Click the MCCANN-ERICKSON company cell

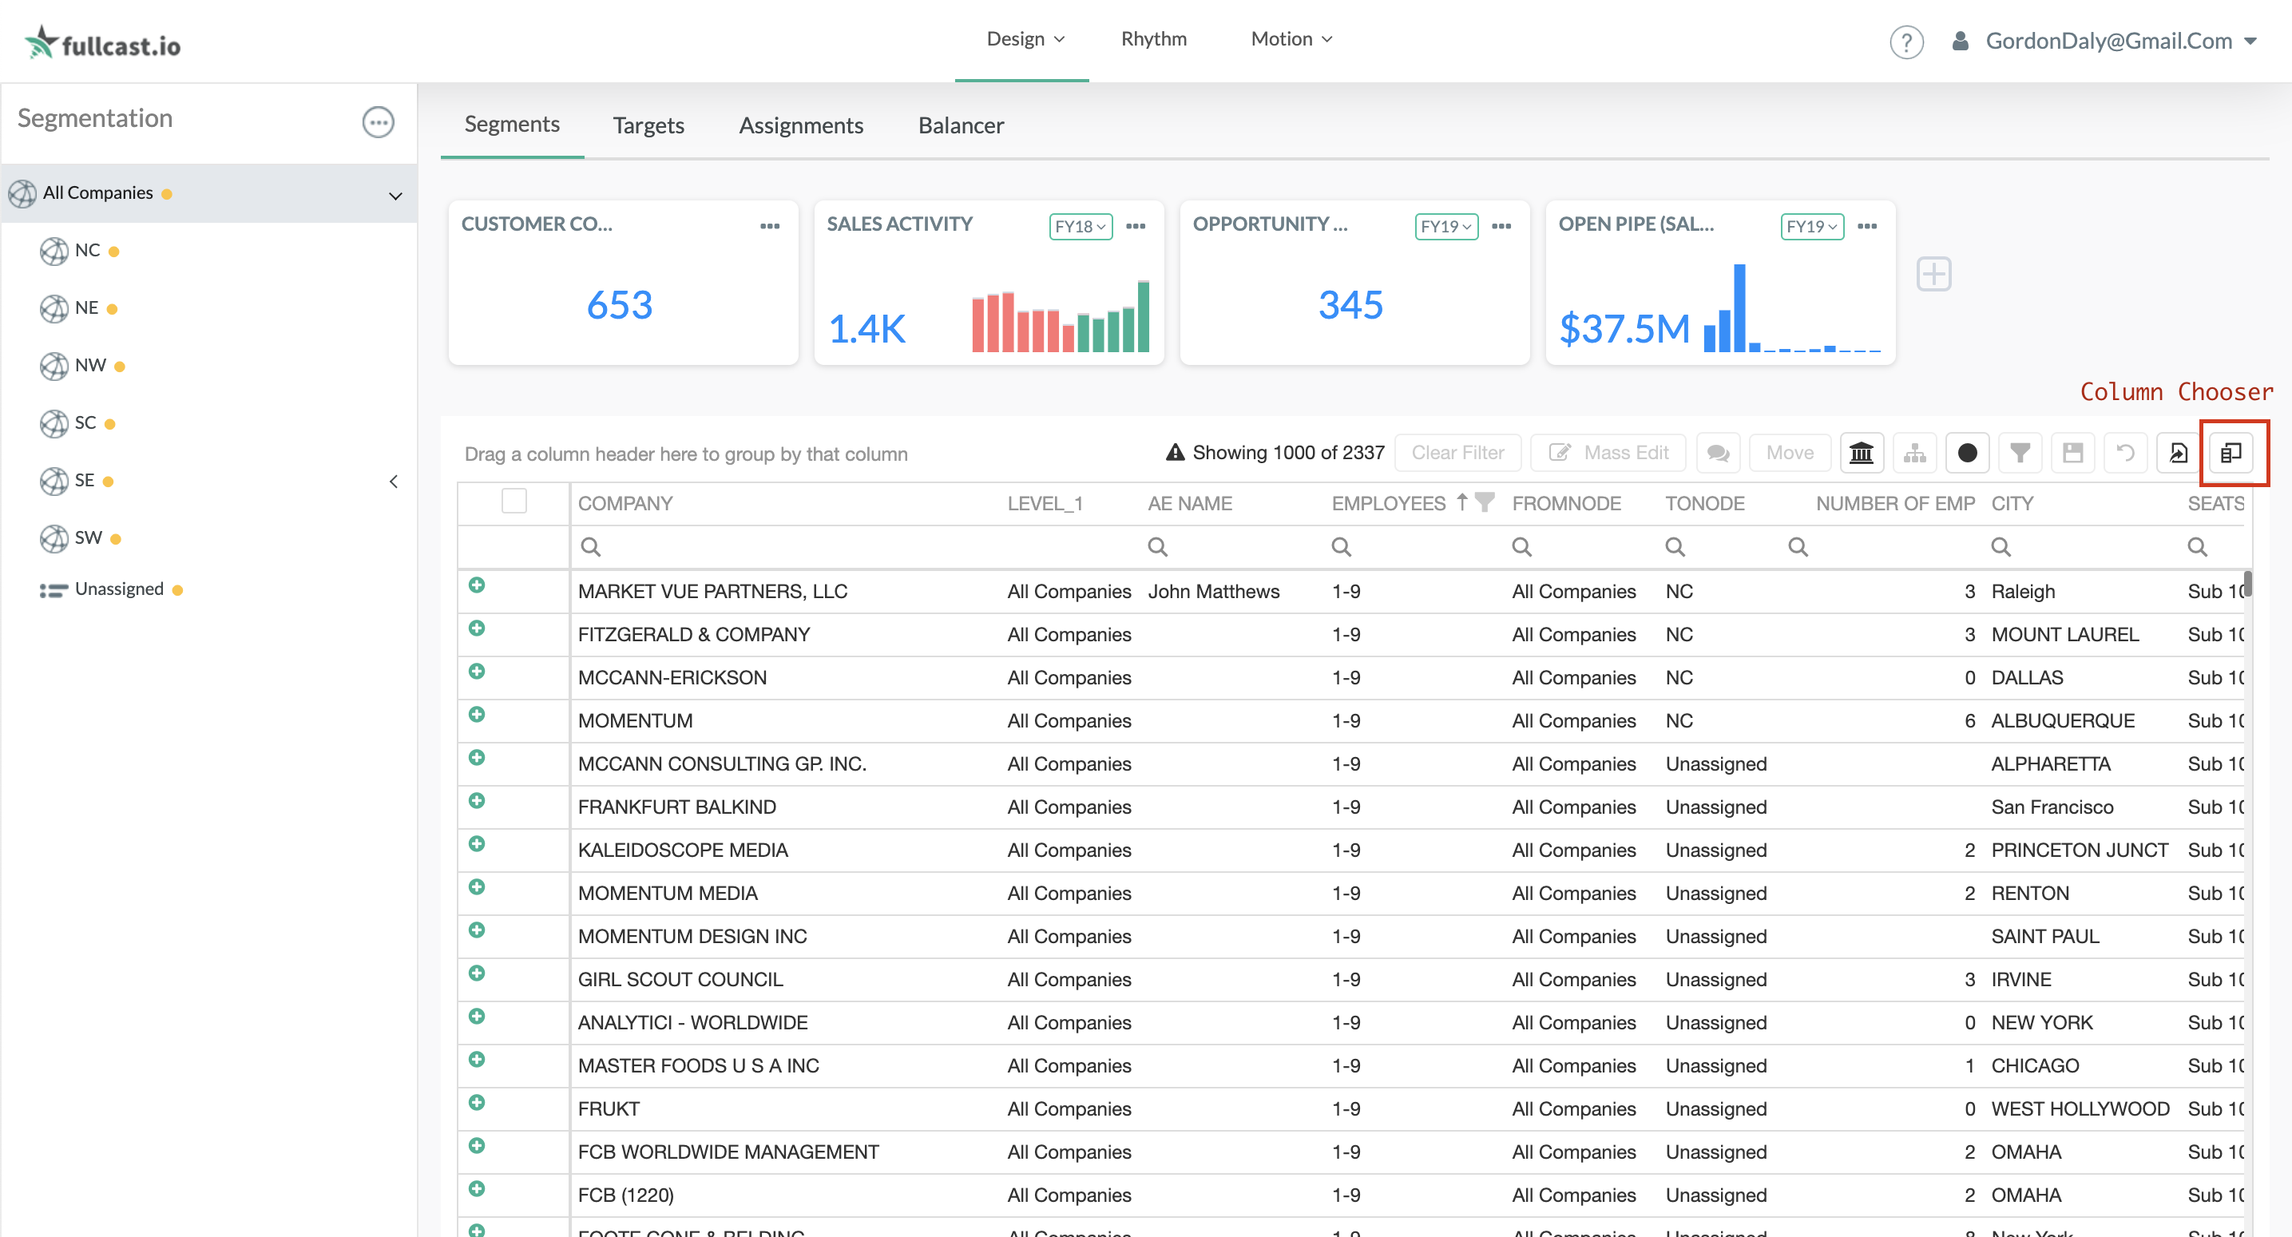(672, 678)
